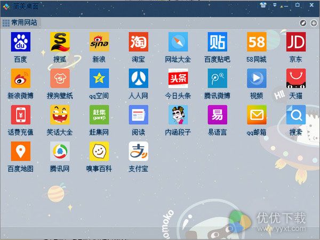Open the 淘宝 Taobao shortcut
Screen dimensions: 320x240
coord(138,42)
